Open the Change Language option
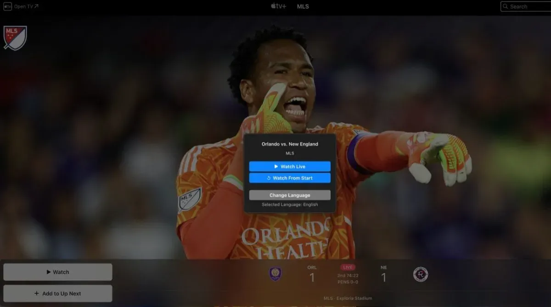This screenshot has width=551, height=307. pyautogui.click(x=290, y=195)
